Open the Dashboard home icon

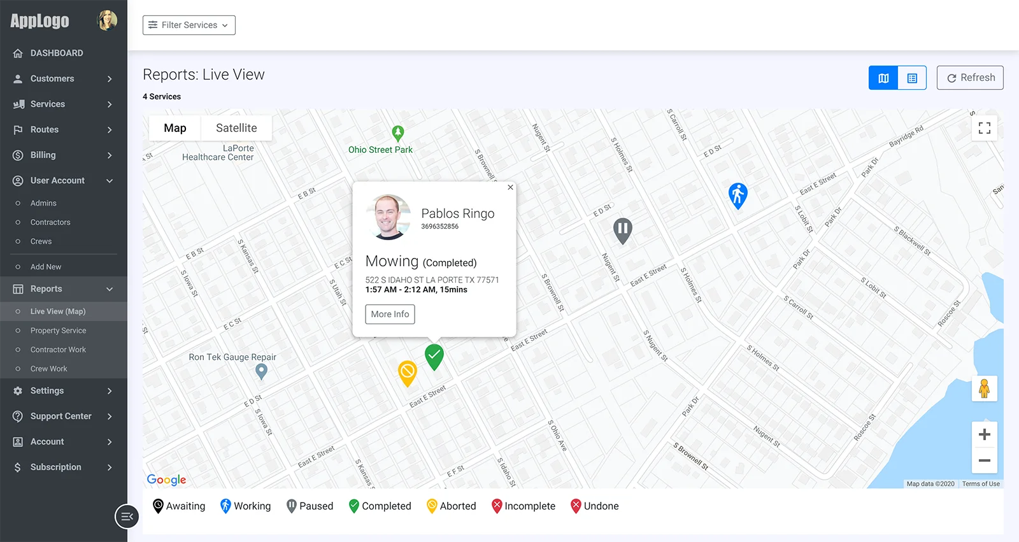tap(18, 53)
